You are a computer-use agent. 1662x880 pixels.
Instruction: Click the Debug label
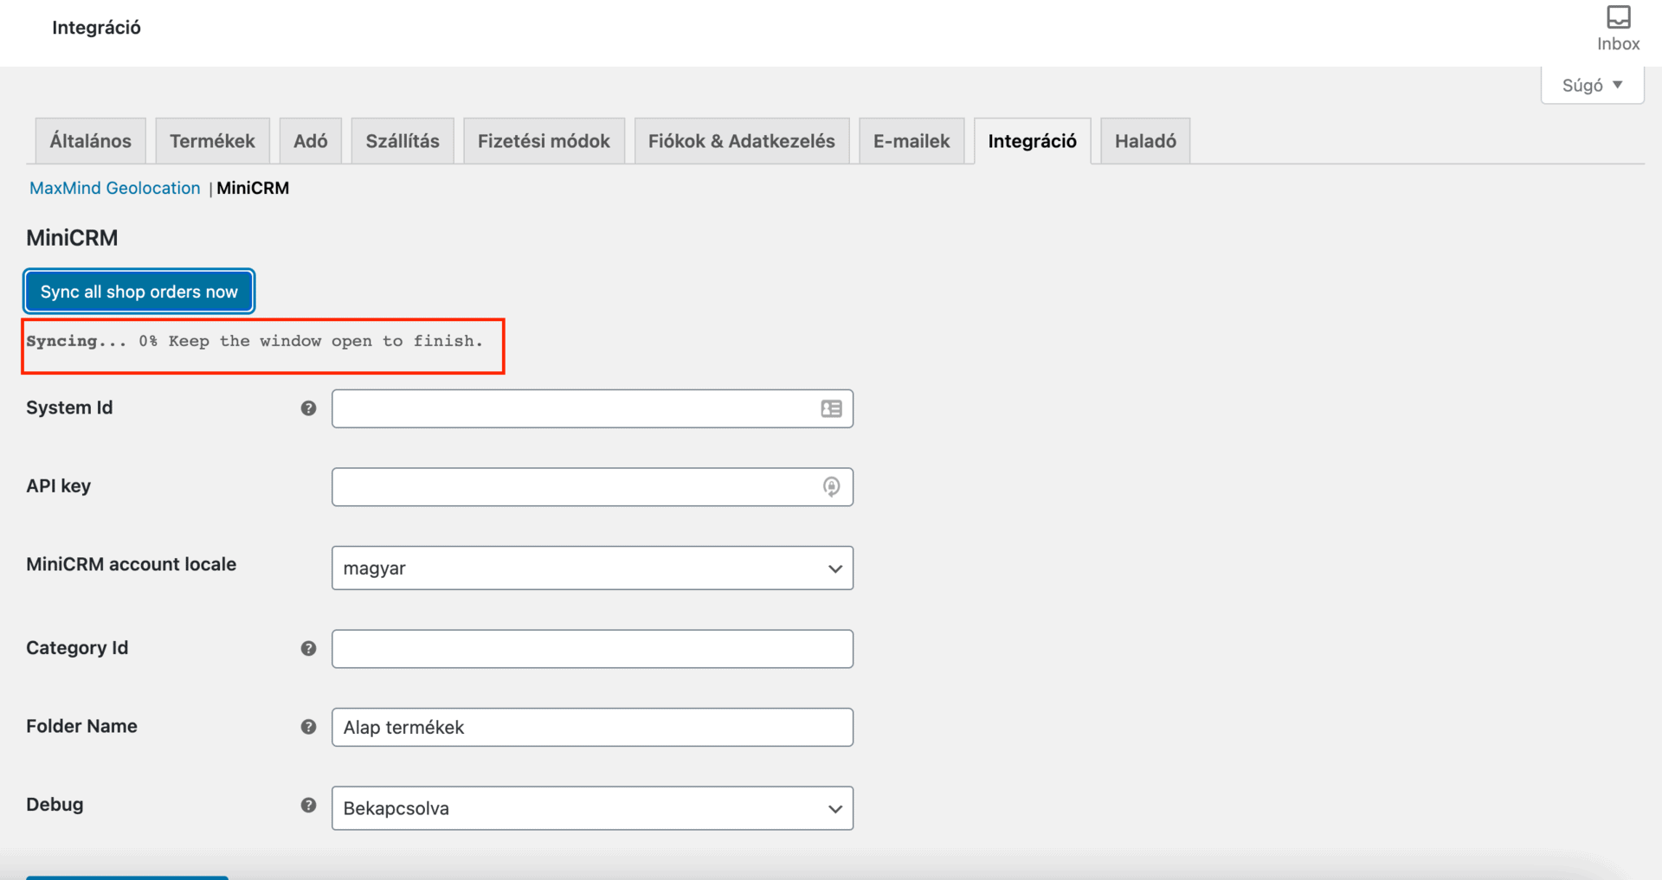pyautogui.click(x=55, y=805)
